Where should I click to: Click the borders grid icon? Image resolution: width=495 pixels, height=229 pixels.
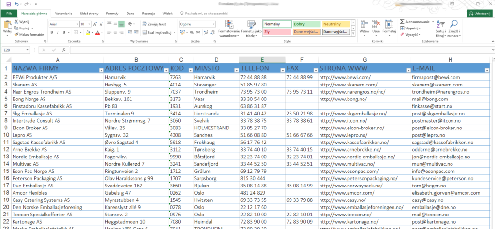click(76, 32)
